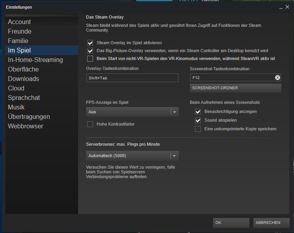Open the Account settings section
Image resolution: width=294 pixels, height=233 pixels.
tap(42, 22)
